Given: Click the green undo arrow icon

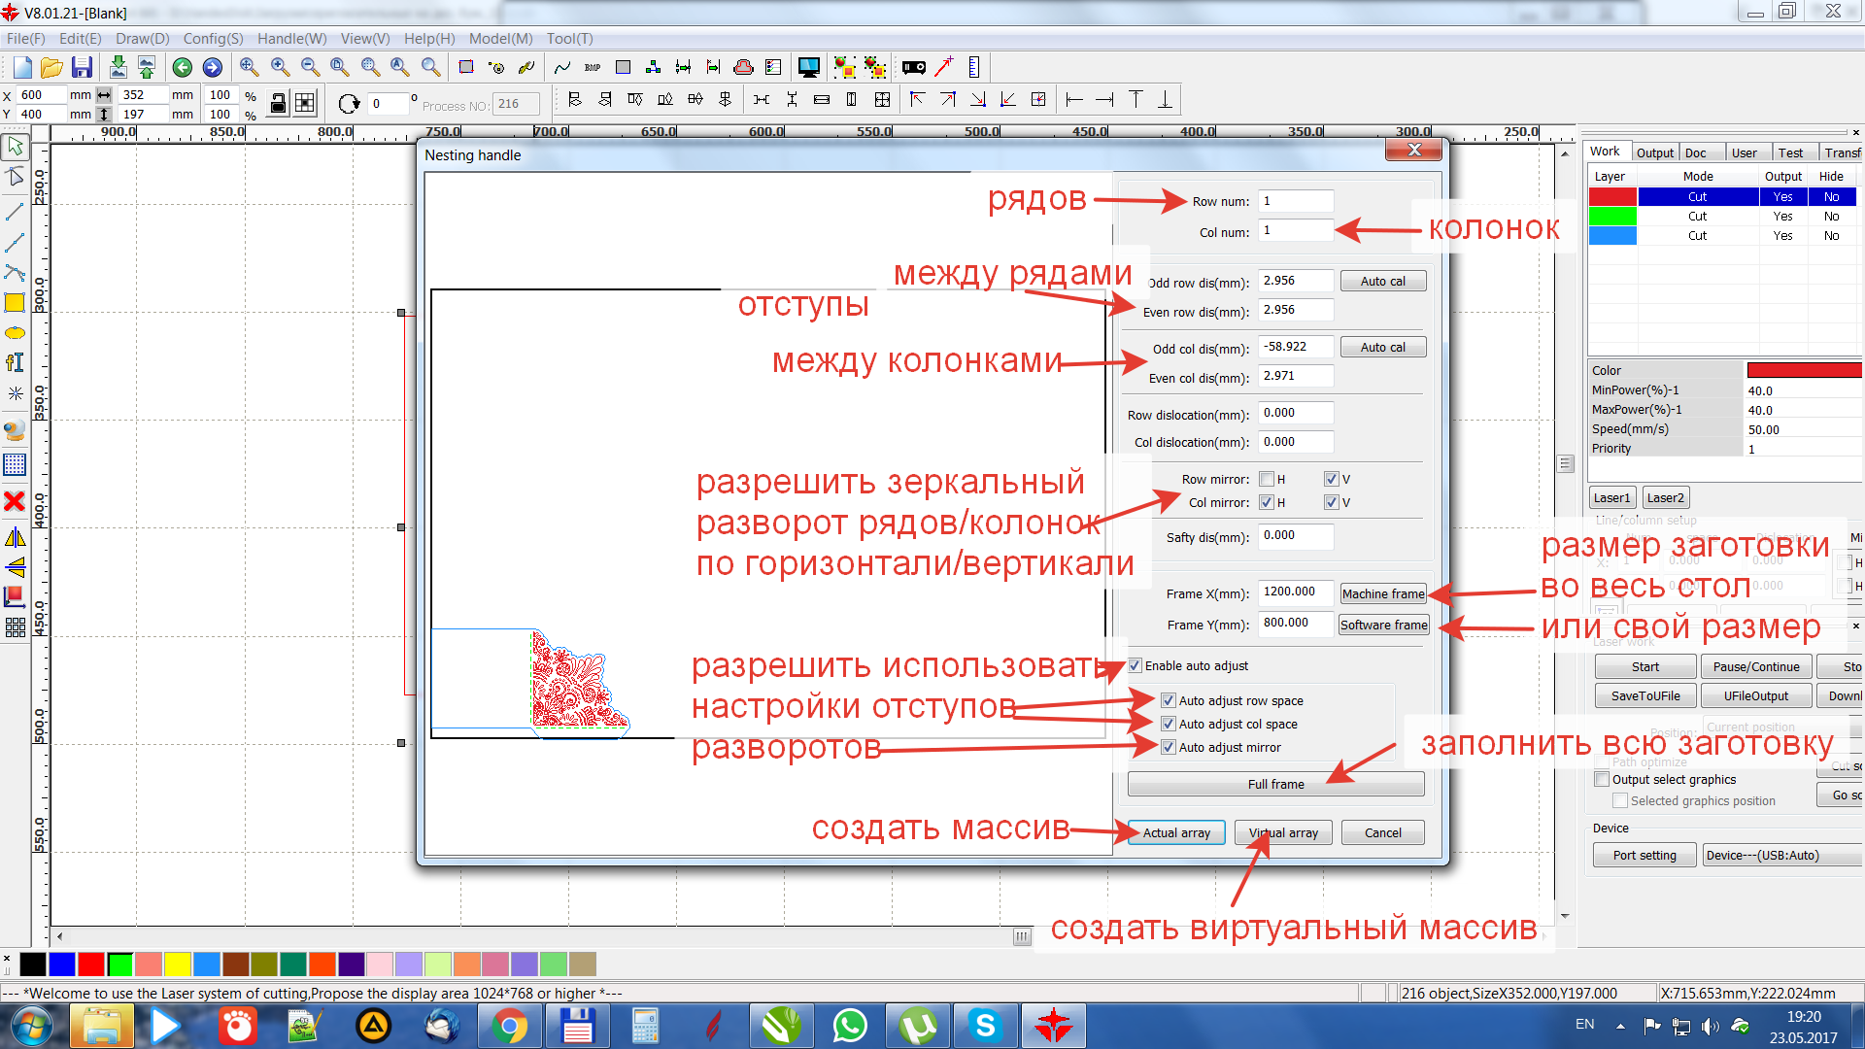Looking at the screenshot, I should (182, 67).
